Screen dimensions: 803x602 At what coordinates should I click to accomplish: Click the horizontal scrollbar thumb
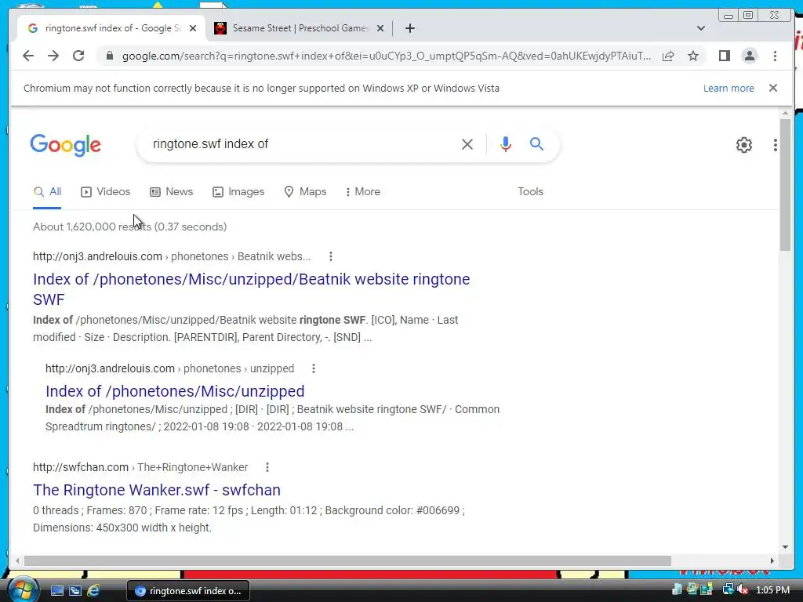(347, 561)
